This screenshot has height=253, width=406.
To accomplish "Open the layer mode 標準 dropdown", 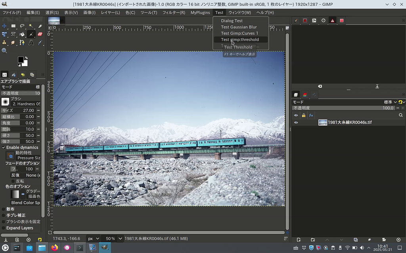I will 391,102.
